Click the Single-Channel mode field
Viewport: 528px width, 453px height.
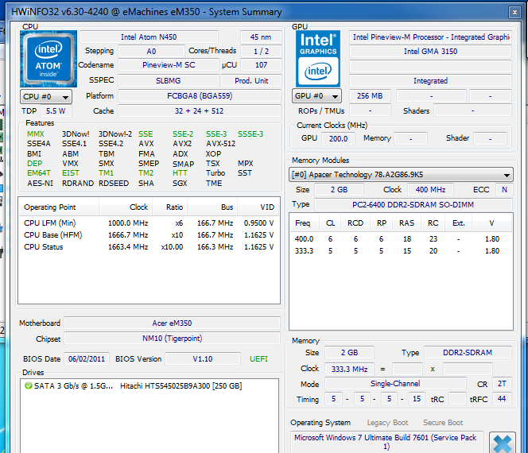(395, 384)
